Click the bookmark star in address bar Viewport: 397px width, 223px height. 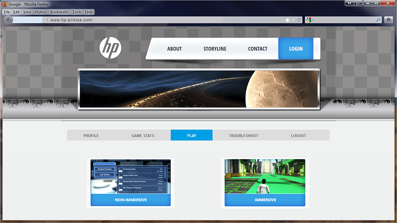pos(287,20)
